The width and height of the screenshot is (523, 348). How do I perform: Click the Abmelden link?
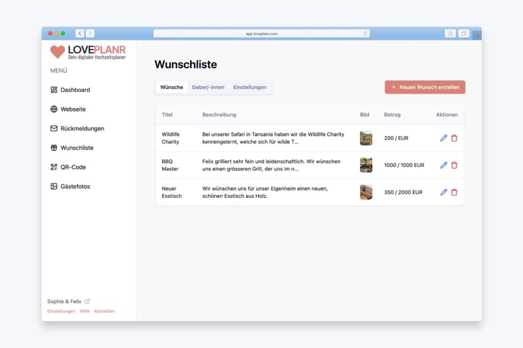click(x=104, y=311)
